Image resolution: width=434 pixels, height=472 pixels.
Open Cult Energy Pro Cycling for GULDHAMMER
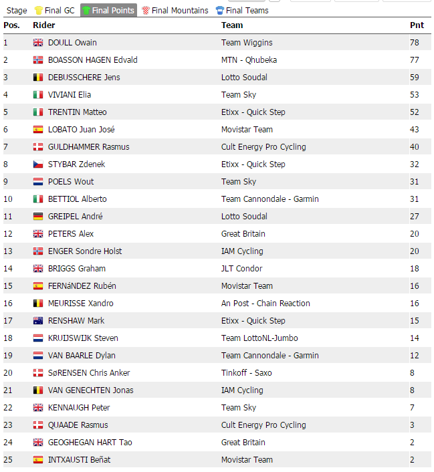pos(263,147)
